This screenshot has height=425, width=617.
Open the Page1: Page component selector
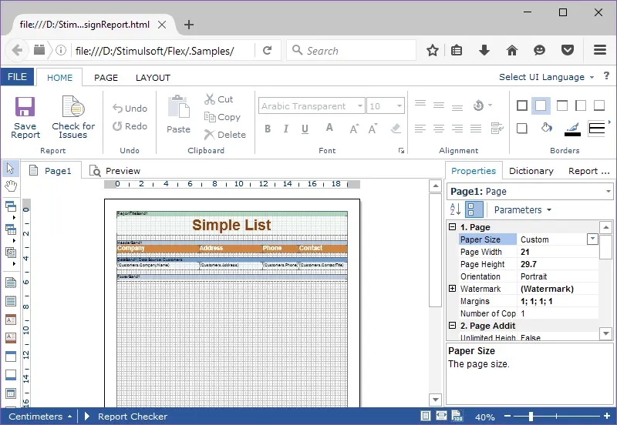tap(530, 191)
